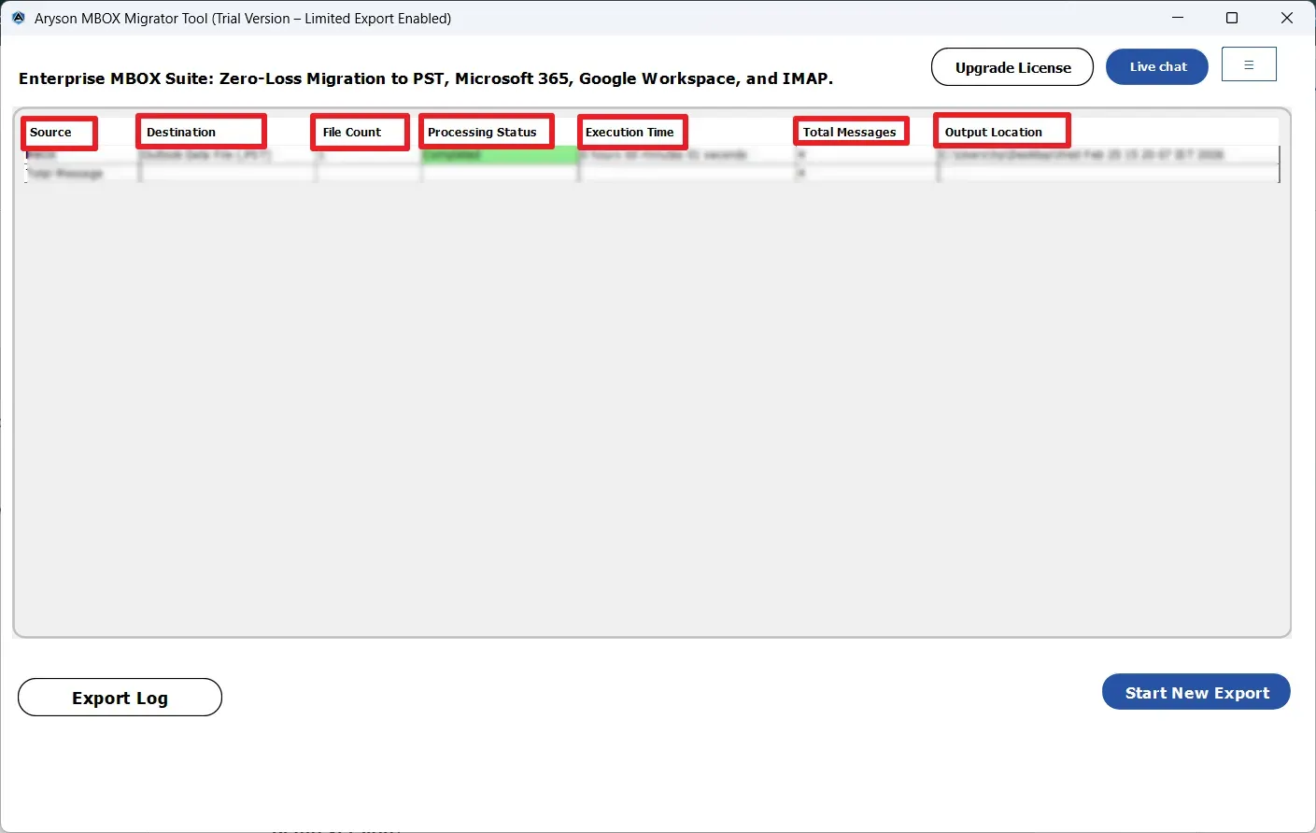Click the Total Messages column header
Screen dimensions: 1316x833
click(852, 132)
